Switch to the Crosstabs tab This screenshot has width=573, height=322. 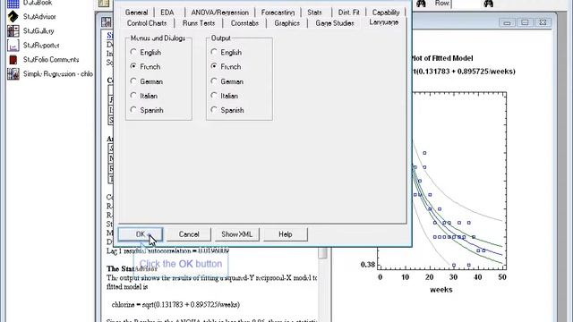click(244, 23)
